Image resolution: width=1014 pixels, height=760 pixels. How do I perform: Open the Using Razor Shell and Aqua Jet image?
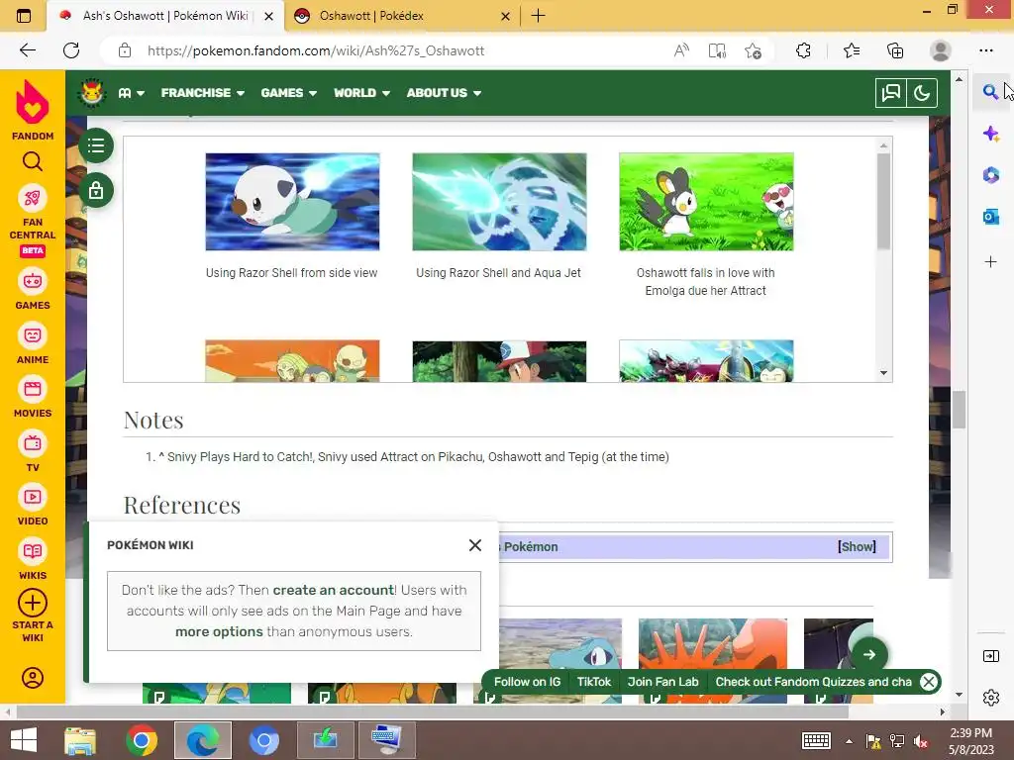499,202
